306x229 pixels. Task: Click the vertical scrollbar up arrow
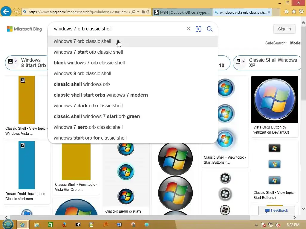pyautogui.click(x=303, y=23)
